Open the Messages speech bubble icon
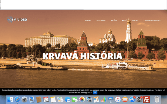167x104 pixels. (68, 100)
